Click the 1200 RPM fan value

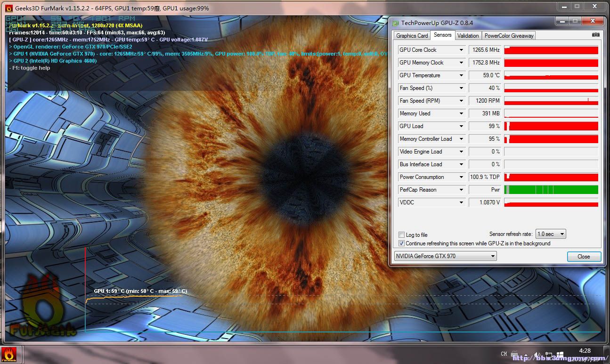click(485, 101)
